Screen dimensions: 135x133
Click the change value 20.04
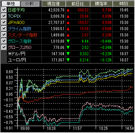click(84, 16)
